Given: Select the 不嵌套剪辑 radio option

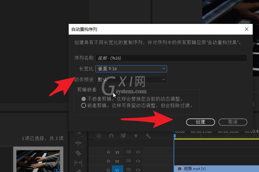Looking at the screenshot, I should click(x=84, y=99).
